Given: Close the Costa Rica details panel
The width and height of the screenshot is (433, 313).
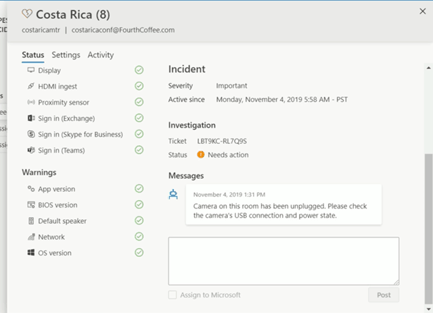Looking at the screenshot, I should tap(422, 11).
